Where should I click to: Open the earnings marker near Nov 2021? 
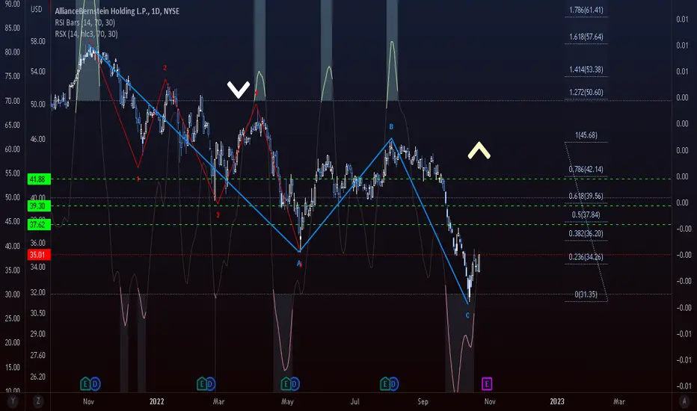(x=85, y=383)
